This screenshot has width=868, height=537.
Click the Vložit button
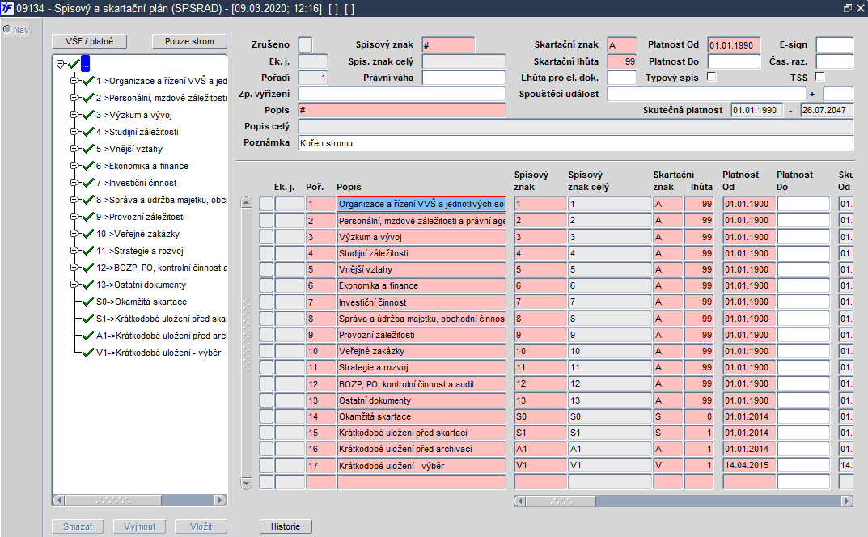(201, 526)
